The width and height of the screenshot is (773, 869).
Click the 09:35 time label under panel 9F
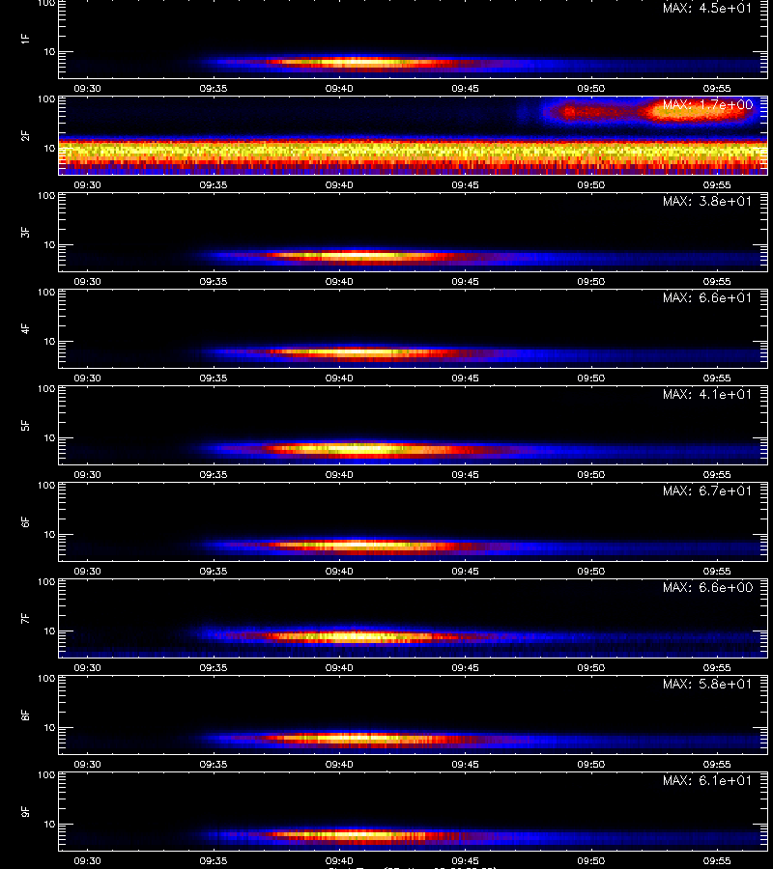[214, 860]
